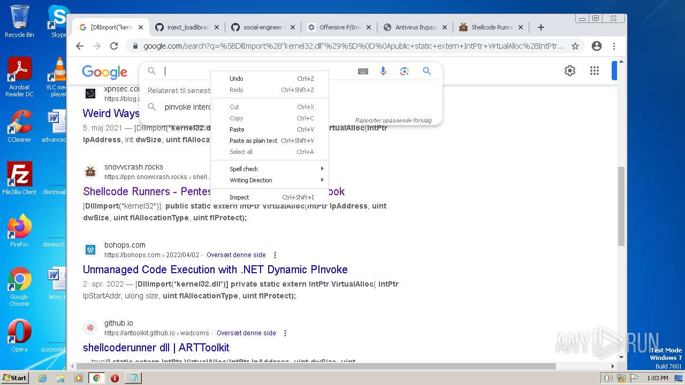Screen dimensions: 685x385
Task: Click the volume icon in system tray
Action: point(608,378)
